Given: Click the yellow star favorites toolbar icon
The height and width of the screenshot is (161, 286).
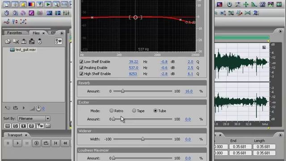Looking at the screenshot, I should pyautogui.click(x=23, y=4).
